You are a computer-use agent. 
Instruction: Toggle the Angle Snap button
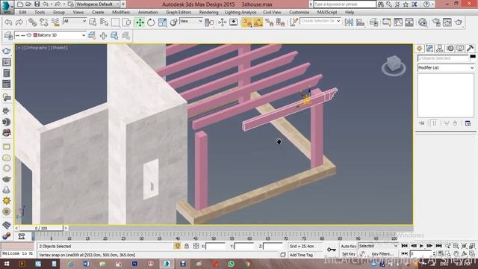point(258,22)
